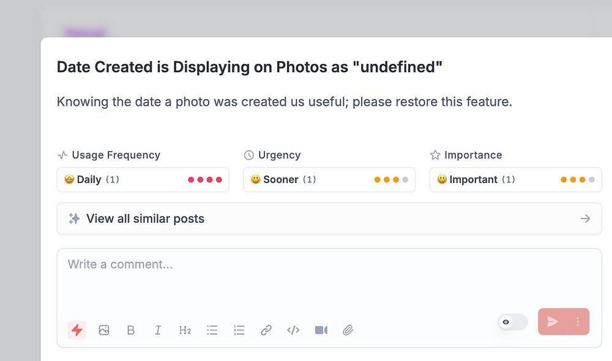Screen dimensions: 612x361
Task: Click the arrow on similar posts row
Action: (585, 218)
